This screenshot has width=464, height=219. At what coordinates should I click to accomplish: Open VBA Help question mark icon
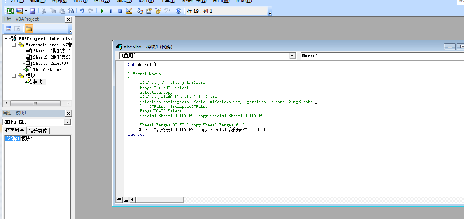pyautogui.click(x=179, y=11)
